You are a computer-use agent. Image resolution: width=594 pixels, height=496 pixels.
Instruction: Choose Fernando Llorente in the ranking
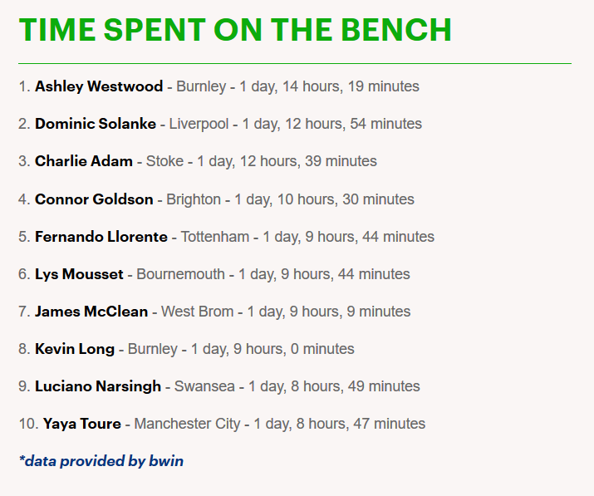pyautogui.click(x=101, y=237)
